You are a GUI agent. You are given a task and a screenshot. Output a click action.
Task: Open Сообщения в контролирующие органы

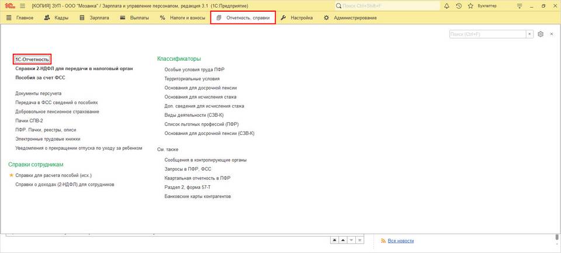[205, 160]
